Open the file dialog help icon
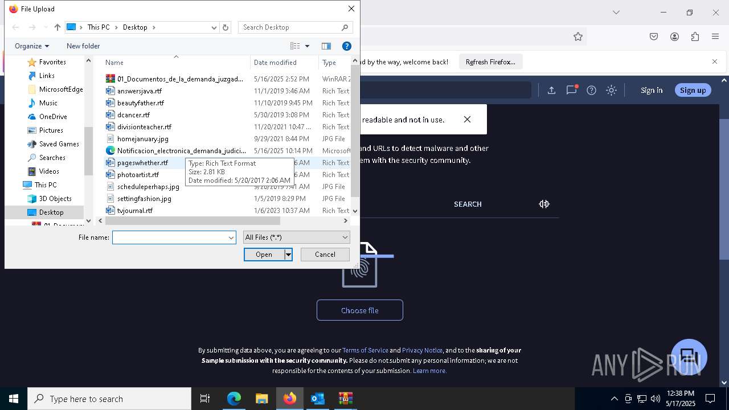729x410 pixels. [x=346, y=46]
